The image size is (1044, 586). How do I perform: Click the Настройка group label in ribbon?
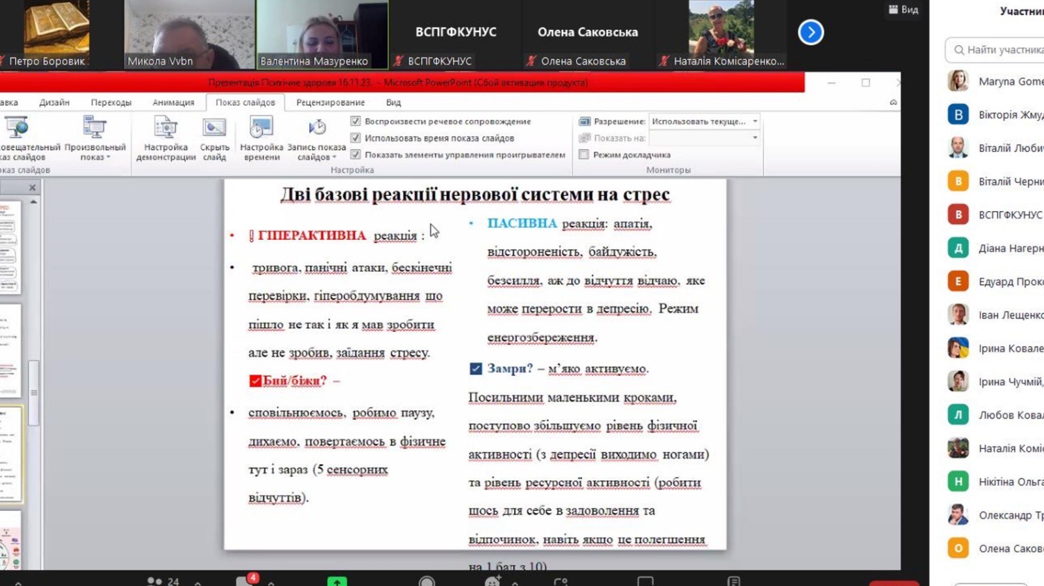pos(352,170)
